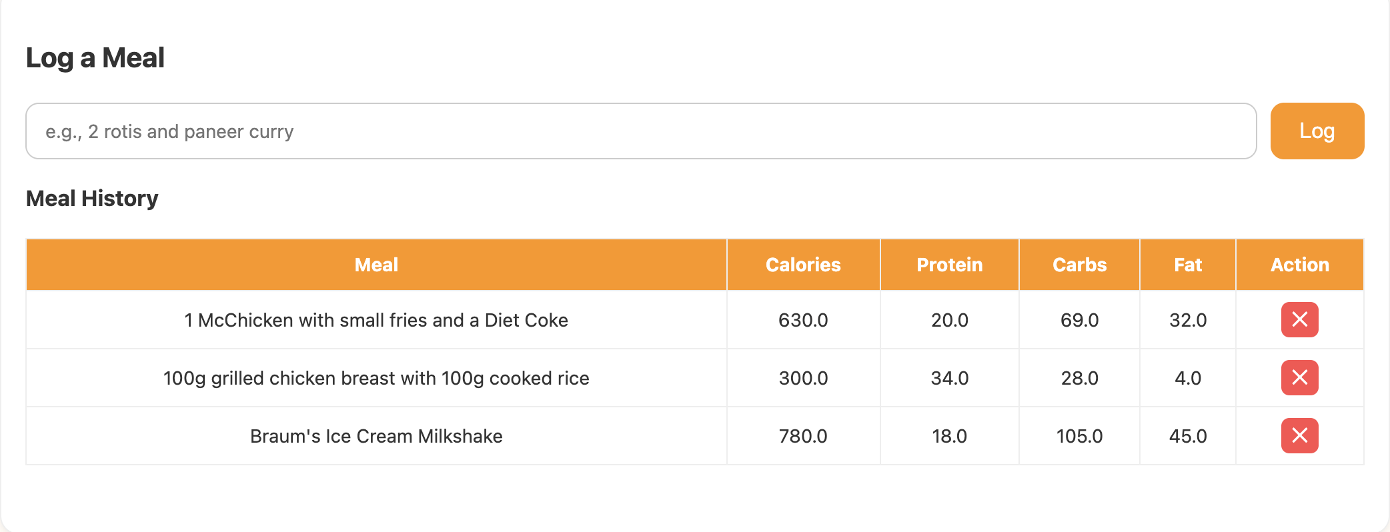The image size is (1390, 532).
Task: Select the Protein column header
Action: tap(949, 265)
